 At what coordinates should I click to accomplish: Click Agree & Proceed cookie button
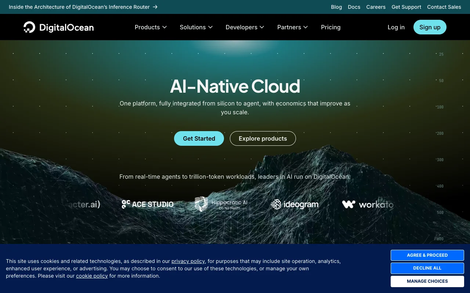tap(427, 255)
